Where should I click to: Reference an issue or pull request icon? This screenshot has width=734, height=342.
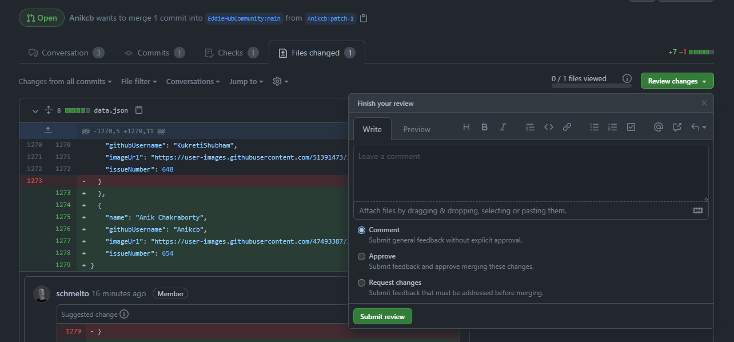(x=677, y=128)
